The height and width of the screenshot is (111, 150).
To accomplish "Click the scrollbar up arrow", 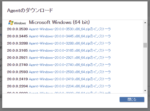I will pyautogui.click(x=145, y=23).
